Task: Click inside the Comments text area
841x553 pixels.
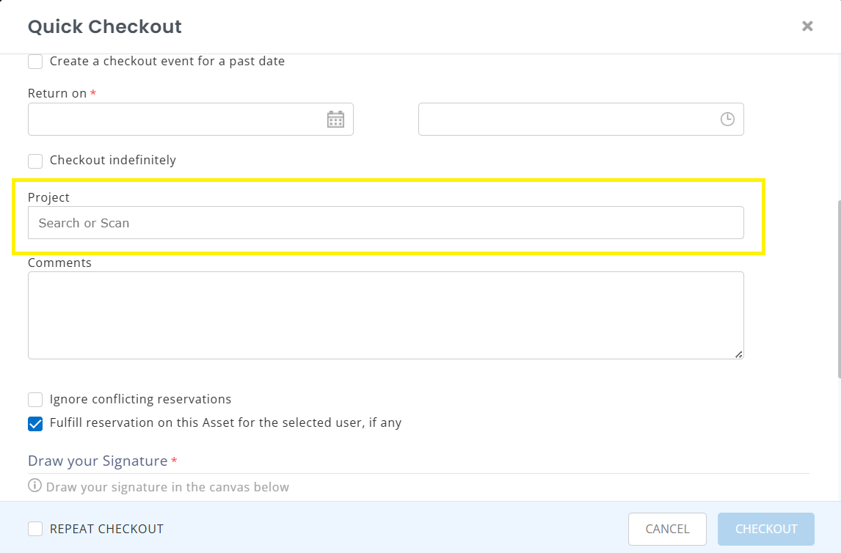Action: [x=385, y=315]
